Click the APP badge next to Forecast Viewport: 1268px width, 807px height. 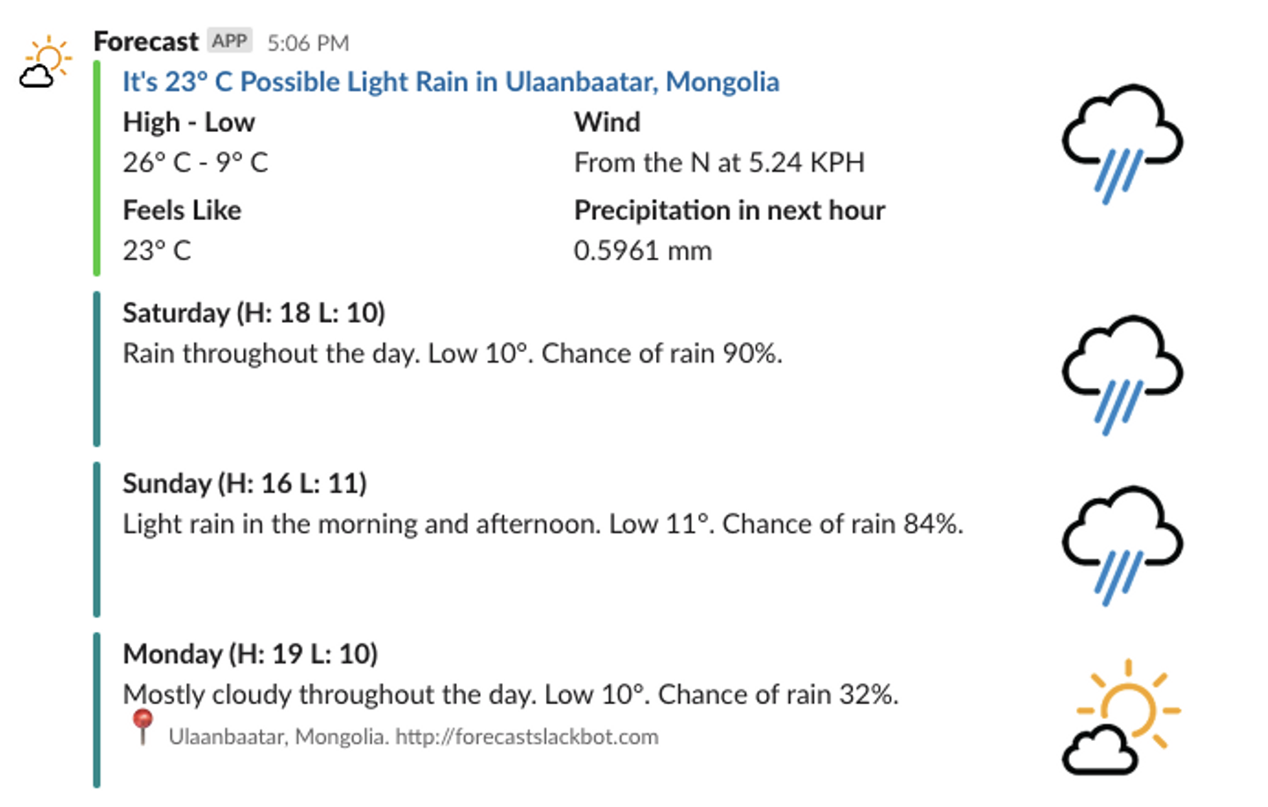point(230,41)
